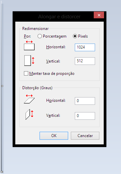Viewport: 121px width, 174px height.
Task: Click the Horizontal label under Redimensionar
Action: [x=56, y=47]
